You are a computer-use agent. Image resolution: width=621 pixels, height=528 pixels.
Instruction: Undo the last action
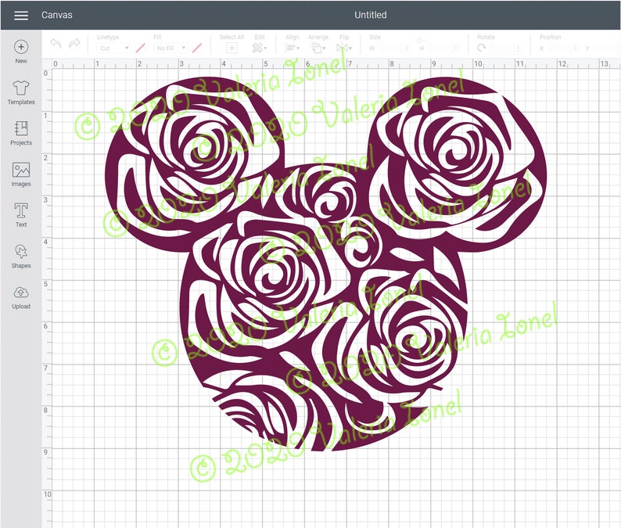pyautogui.click(x=56, y=43)
